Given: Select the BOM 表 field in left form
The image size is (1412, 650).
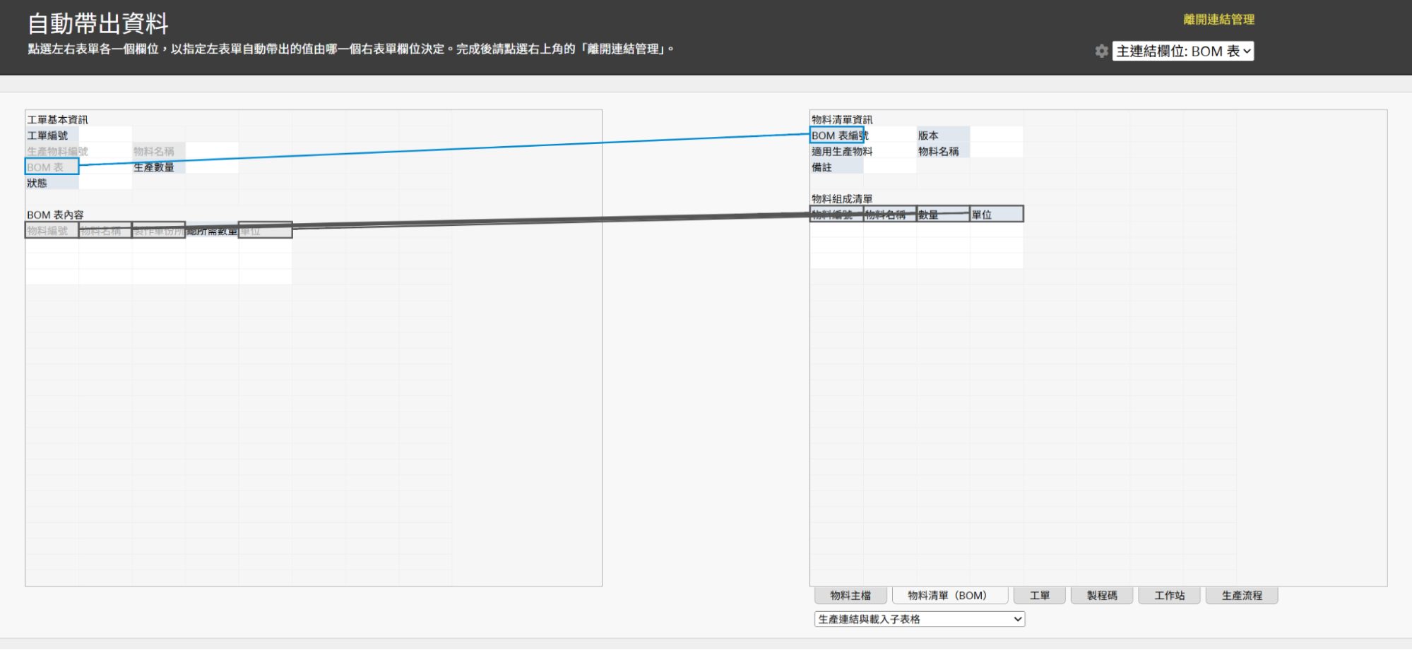Looking at the screenshot, I should pyautogui.click(x=52, y=167).
